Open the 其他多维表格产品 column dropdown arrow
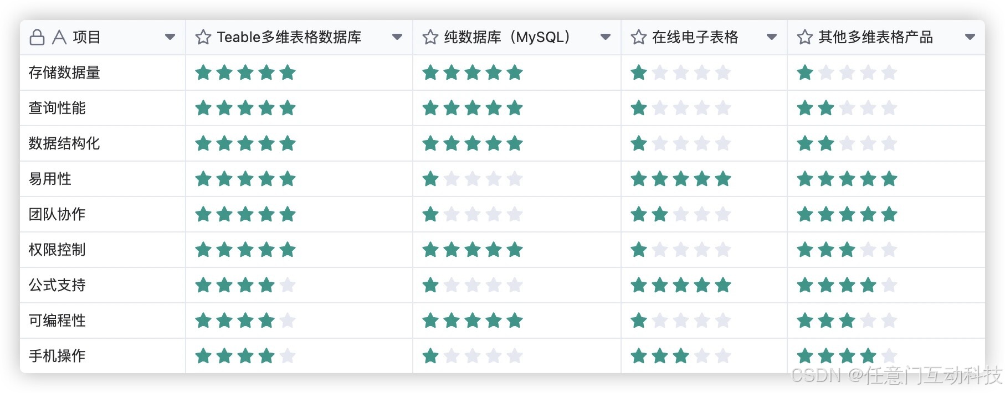Image resolution: width=1005 pixels, height=393 pixels. pos(970,37)
